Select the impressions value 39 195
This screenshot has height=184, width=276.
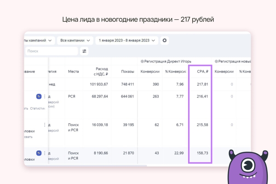point(128,125)
